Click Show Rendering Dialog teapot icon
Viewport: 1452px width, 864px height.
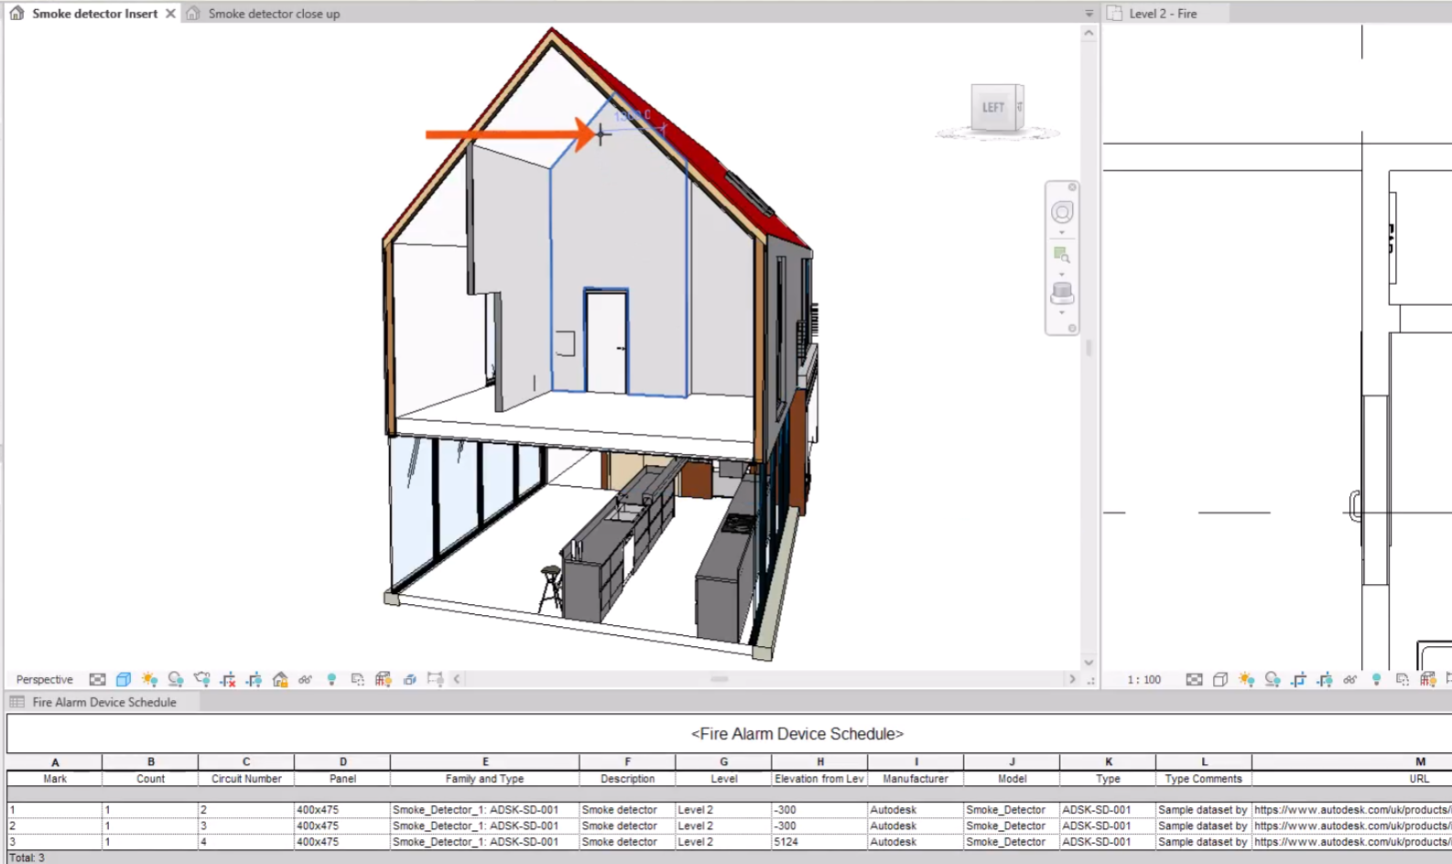[201, 679]
